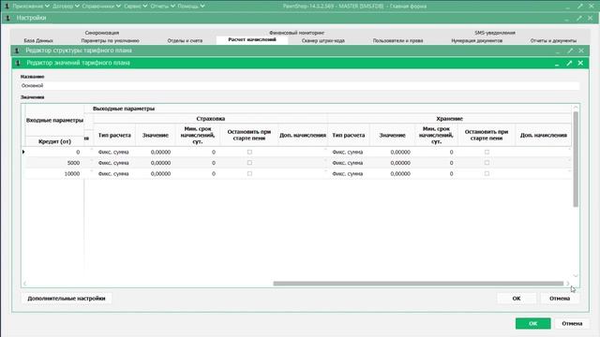Click the Название input field with Основной
The height and width of the screenshot is (337, 600).
pos(300,85)
